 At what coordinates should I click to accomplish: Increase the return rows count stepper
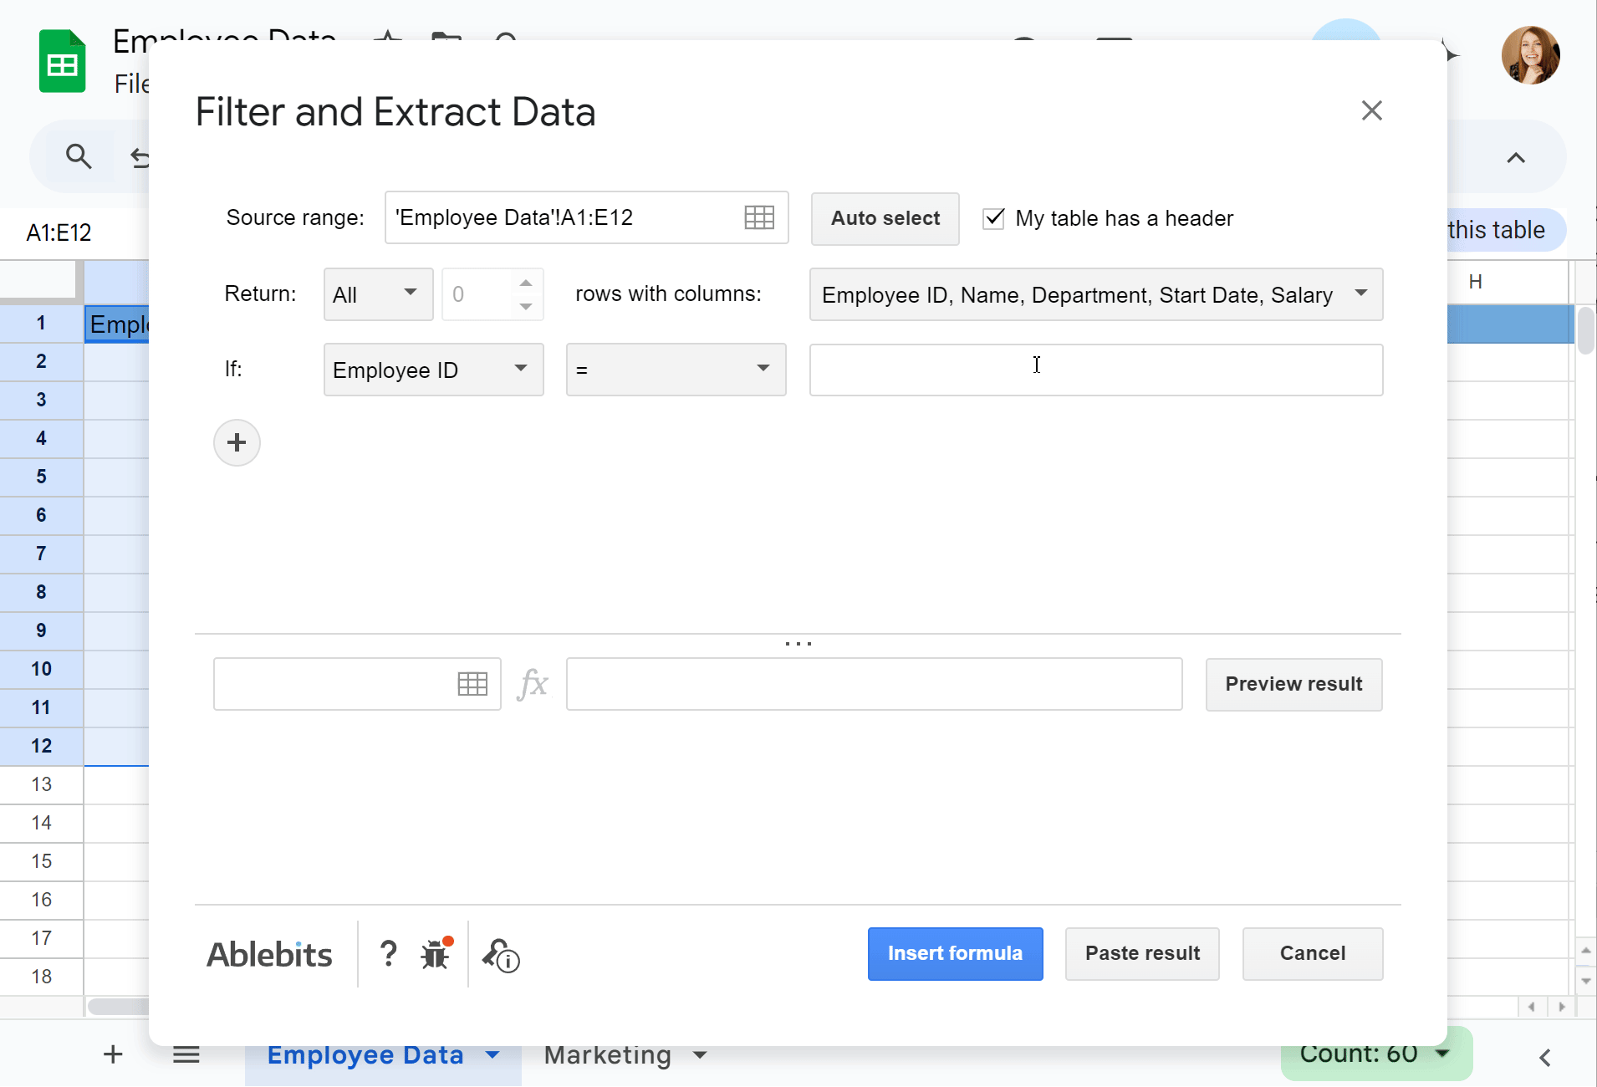pos(526,283)
